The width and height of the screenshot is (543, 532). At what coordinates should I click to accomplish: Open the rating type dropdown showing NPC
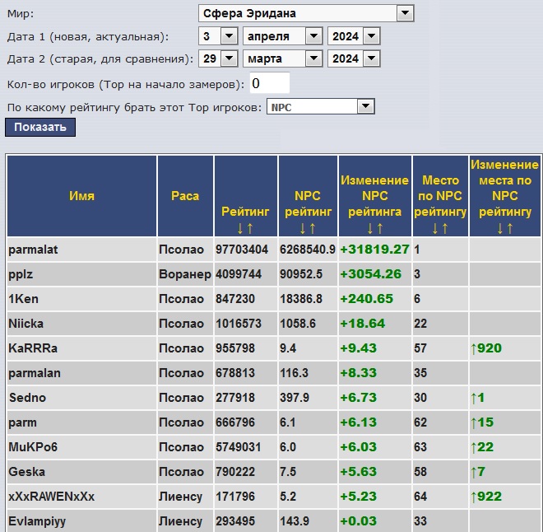321,107
